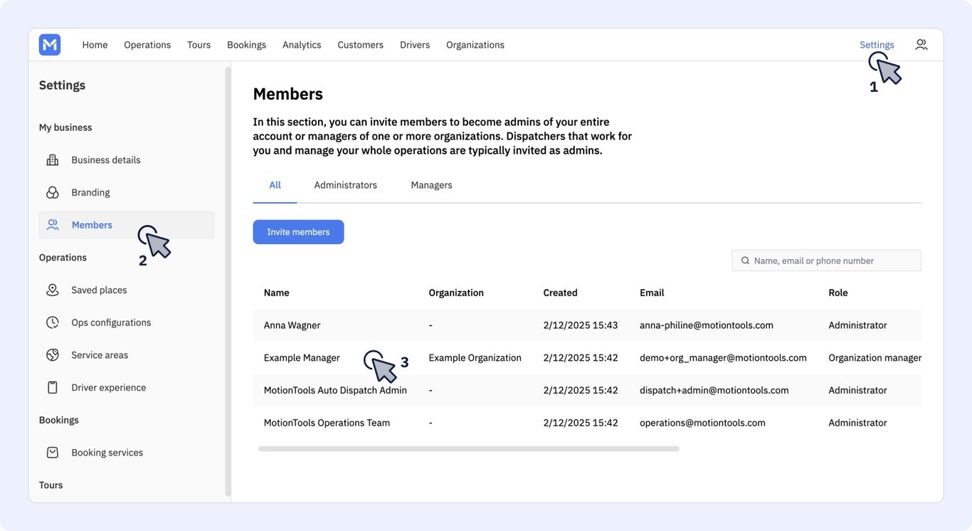
Task: Open the Analytics page
Action: 302,45
